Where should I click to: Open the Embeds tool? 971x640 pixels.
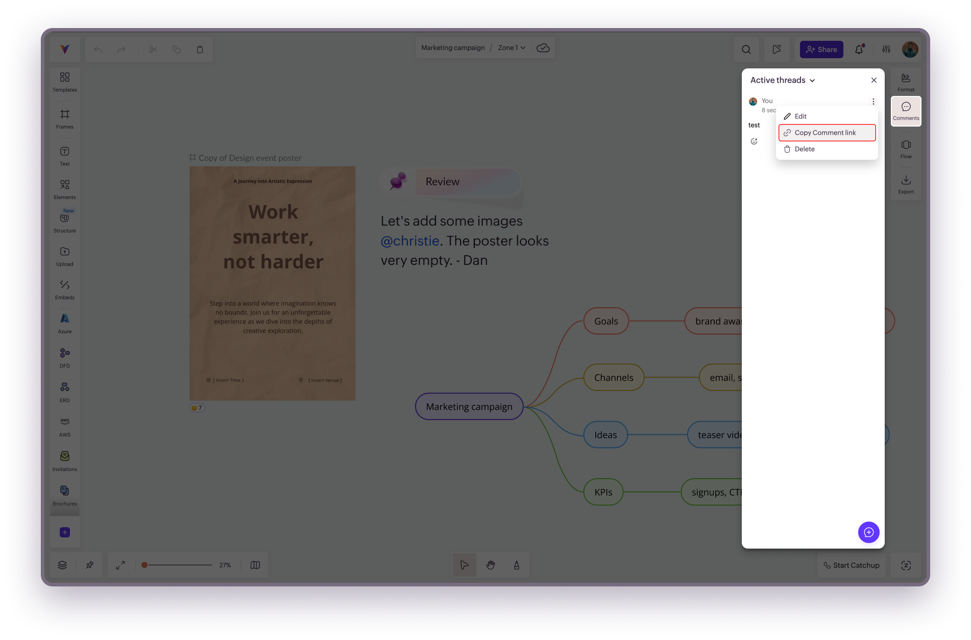tap(64, 289)
